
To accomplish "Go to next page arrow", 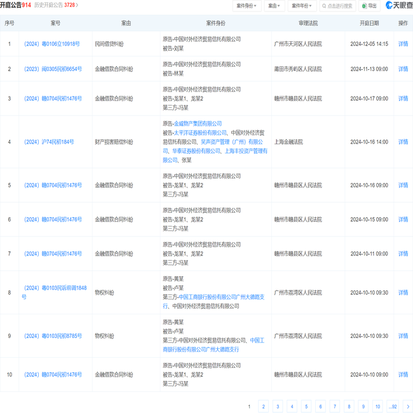I will [407, 407].
